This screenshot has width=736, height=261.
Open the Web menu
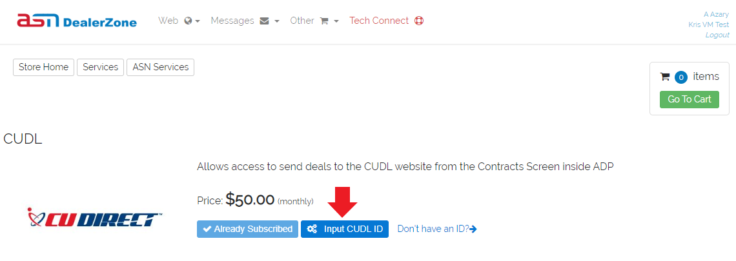168,21
